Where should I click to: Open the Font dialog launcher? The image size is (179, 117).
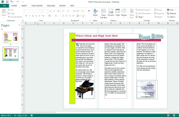tap(60, 20)
